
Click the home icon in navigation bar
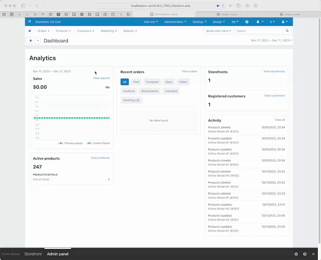[x=30, y=31]
